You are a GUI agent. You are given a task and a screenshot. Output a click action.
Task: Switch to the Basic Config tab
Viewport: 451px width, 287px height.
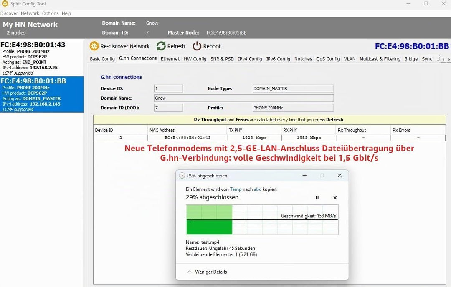[102, 59]
